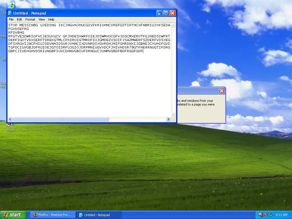Open the File menu in Notepad
The width and height of the screenshot is (292, 219).
point(11,19)
